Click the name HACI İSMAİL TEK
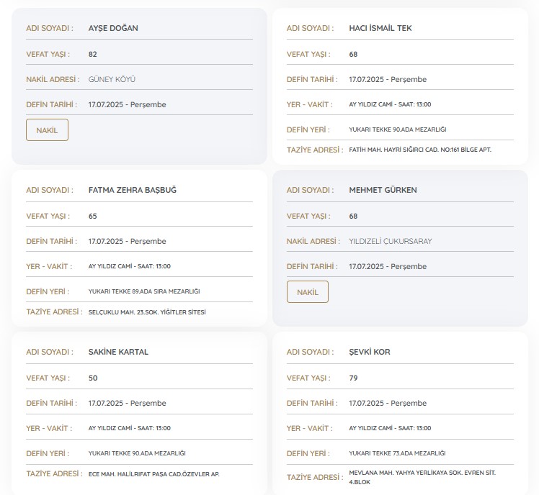Viewport: 539px width, 495px height. 380,28
